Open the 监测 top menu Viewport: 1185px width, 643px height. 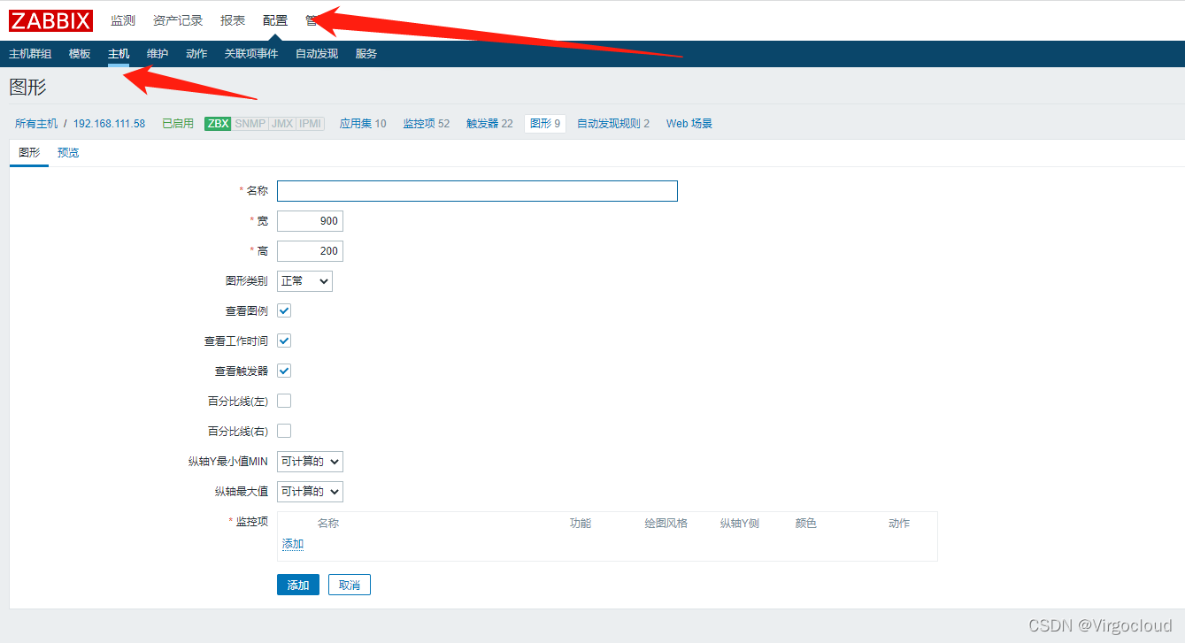[123, 20]
